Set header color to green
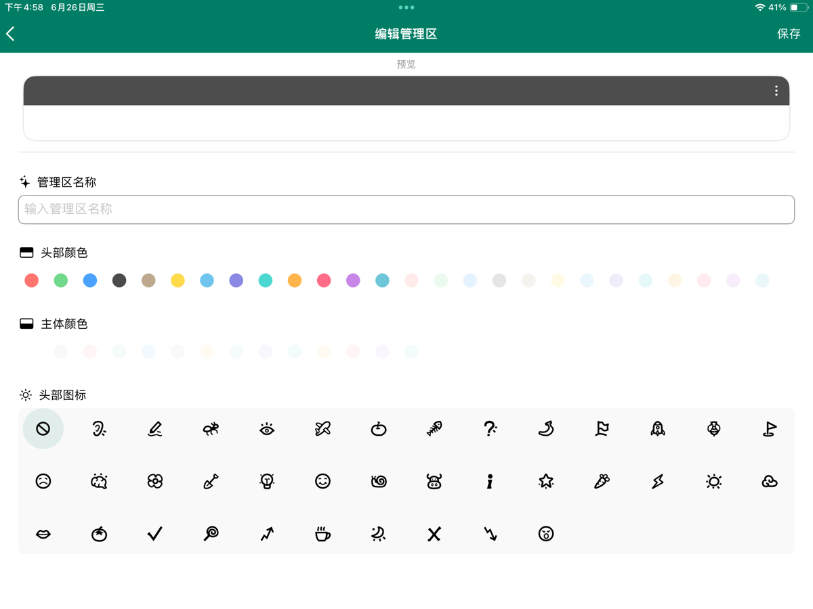 tap(61, 280)
